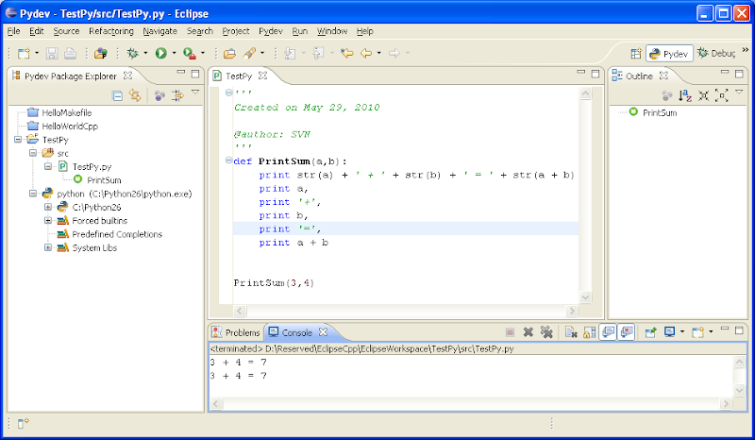Open the Refactoring menu

(111, 31)
